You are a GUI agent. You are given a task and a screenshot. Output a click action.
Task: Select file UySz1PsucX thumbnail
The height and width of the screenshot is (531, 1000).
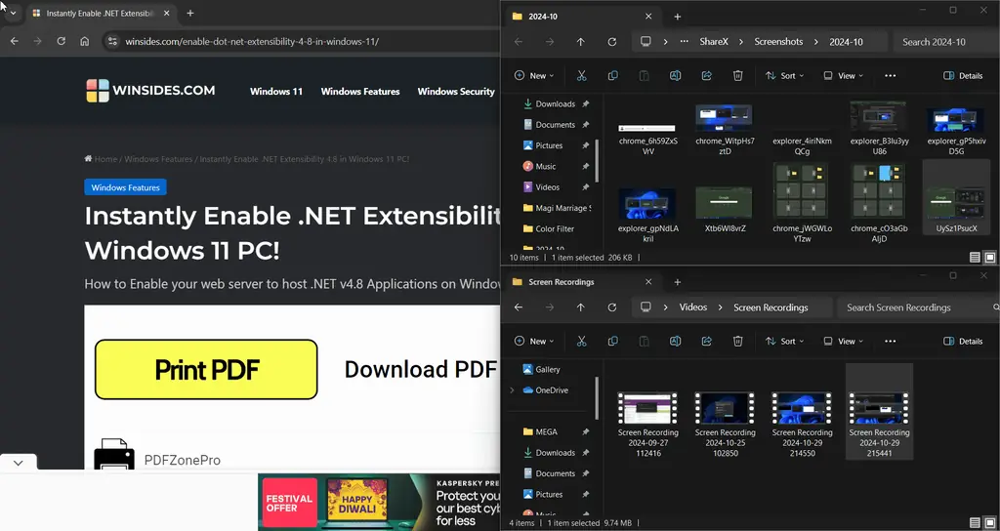[x=955, y=196]
